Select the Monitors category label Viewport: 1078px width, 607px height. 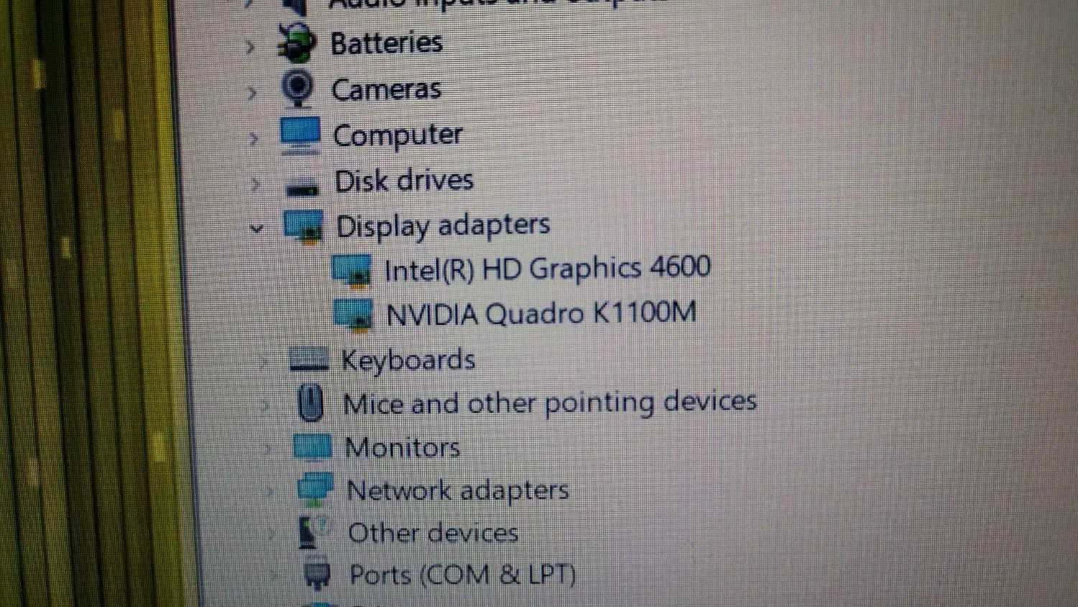point(402,447)
